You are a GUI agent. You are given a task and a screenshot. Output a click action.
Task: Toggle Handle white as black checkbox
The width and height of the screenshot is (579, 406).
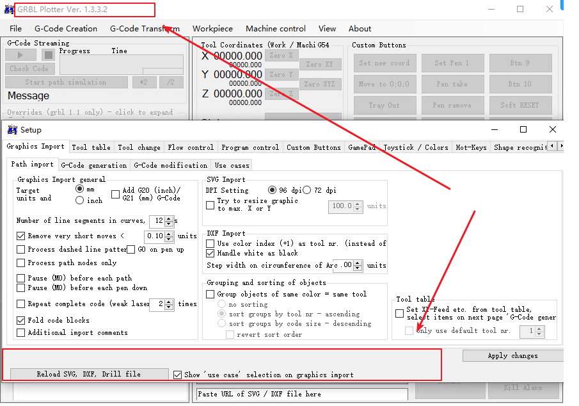210,253
